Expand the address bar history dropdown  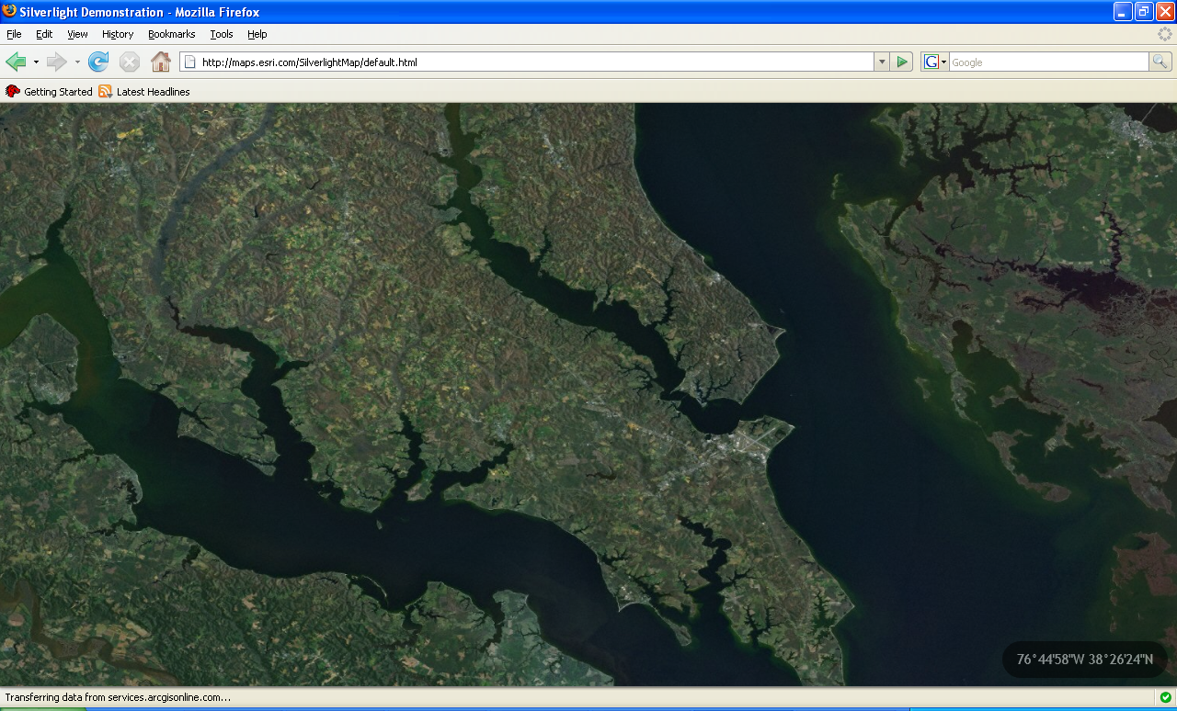(x=882, y=62)
